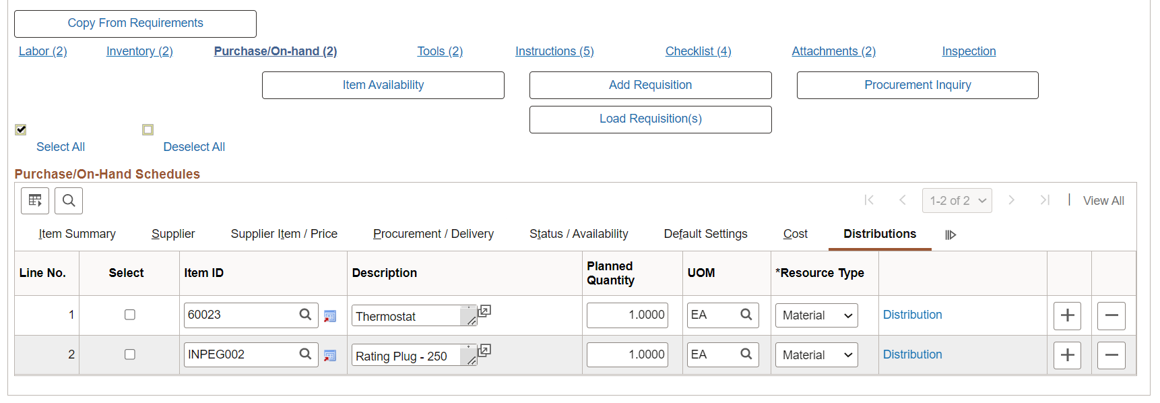The image size is (1160, 403).
Task: Click the Find search icon above table
Action: [x=69, y=200]
